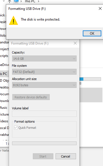The width and height of the screenshot is (103, 166).
Task: Open the File system FAT32 dropdown
Action: click(44, 72)
